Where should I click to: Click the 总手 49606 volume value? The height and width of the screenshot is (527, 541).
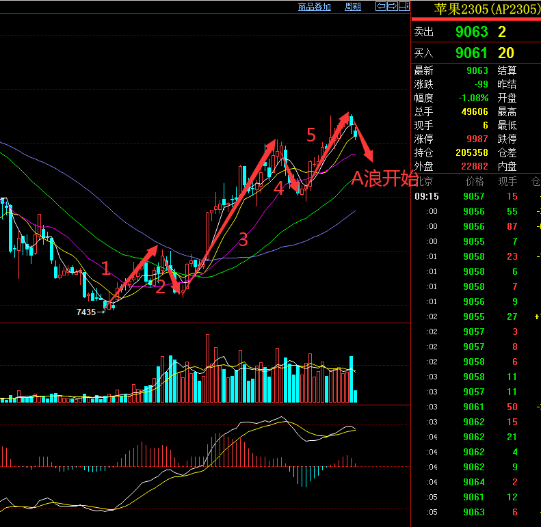click(x=475, y=111)
